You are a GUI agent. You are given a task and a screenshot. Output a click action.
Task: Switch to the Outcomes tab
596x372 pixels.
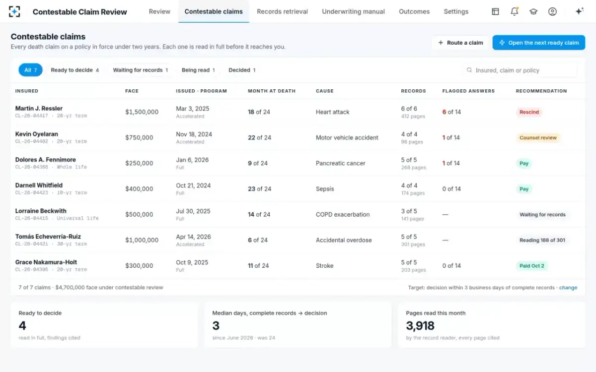tap(414, 11)
